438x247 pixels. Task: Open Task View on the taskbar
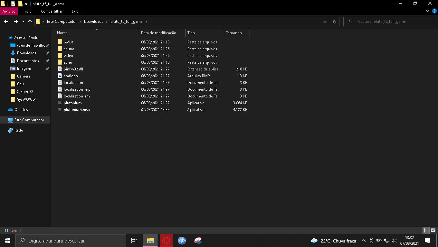[x=134, y=241]
